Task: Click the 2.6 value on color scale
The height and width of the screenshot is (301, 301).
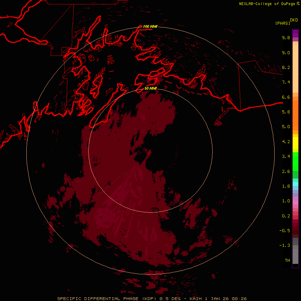Action: coord(286,171)
